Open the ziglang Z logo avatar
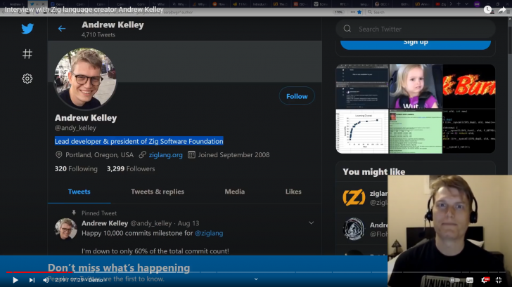The width and height of the screenshot is (512, 287). tap(354, 197)
